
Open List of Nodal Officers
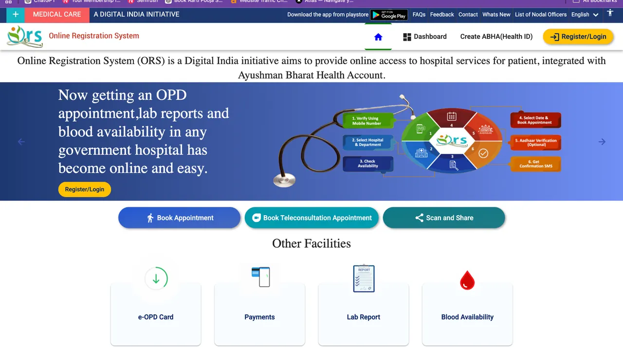[541, 15]
